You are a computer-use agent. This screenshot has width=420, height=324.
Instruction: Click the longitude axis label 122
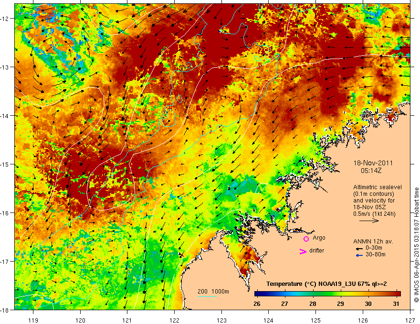pyautogui.click(x=174, y=321)
